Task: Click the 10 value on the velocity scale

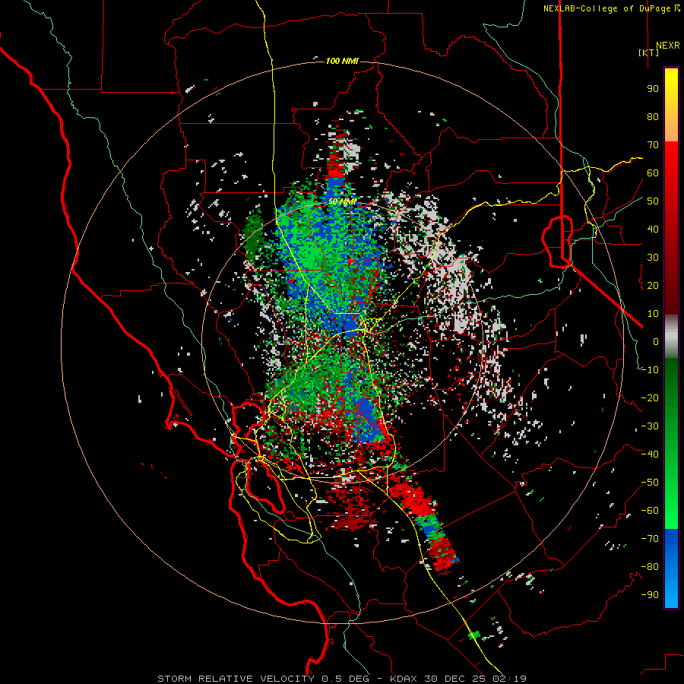Action: [653, 314]
